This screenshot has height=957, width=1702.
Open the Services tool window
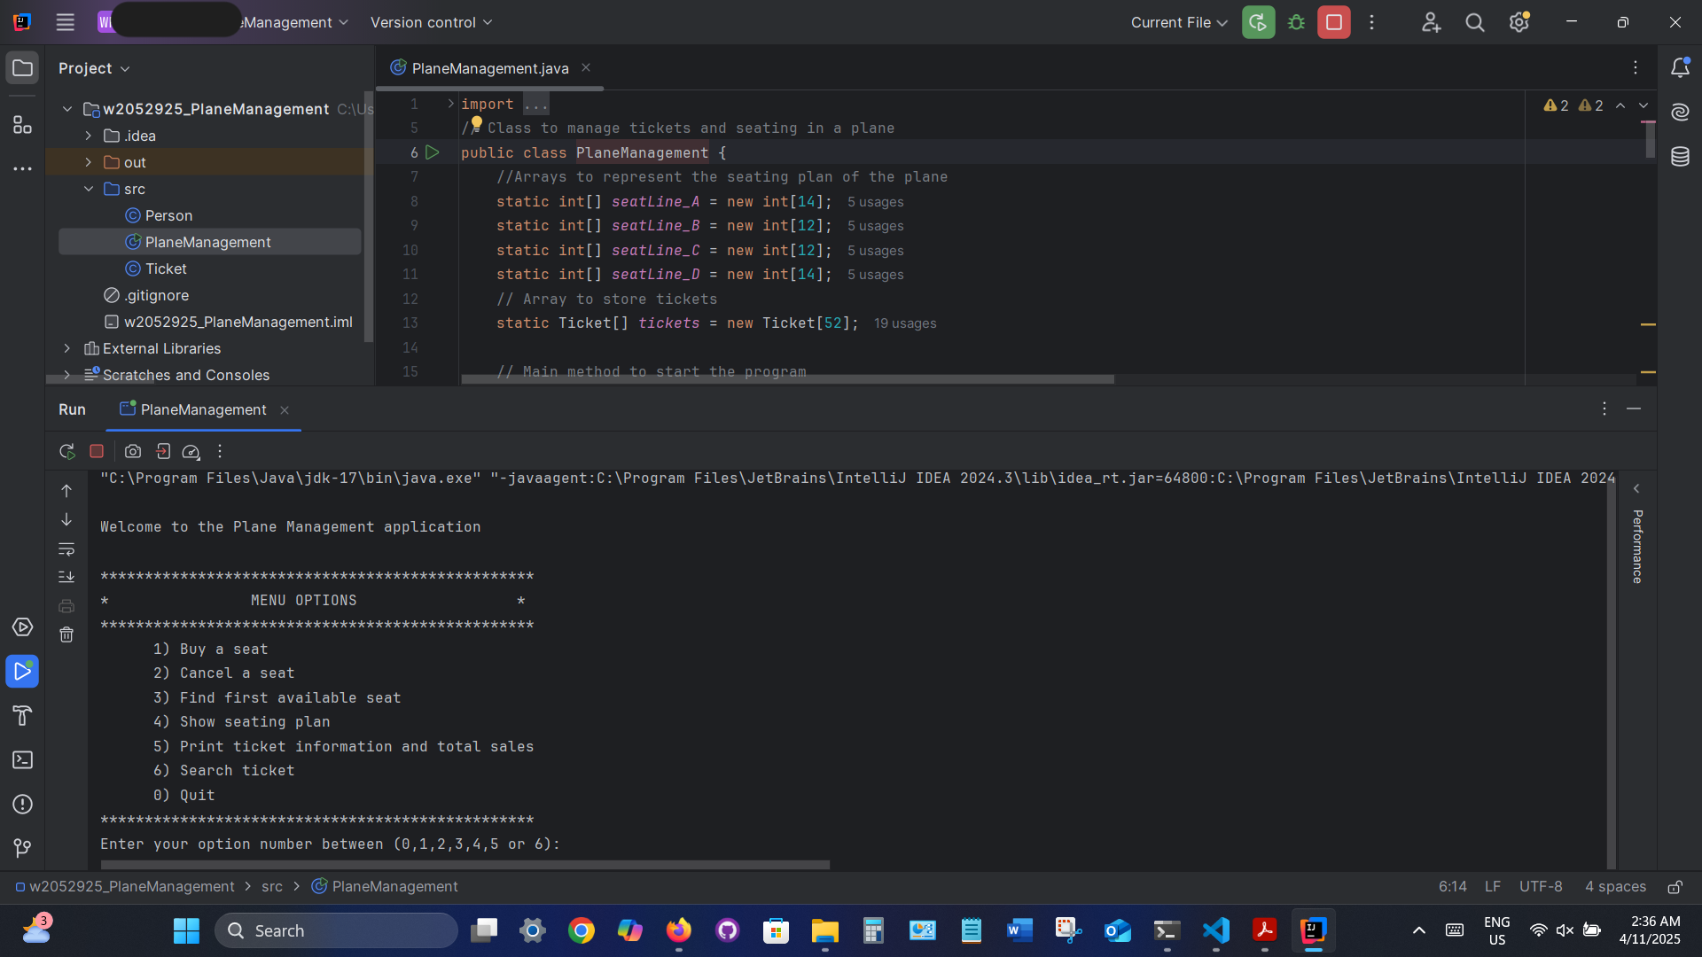tap(22, 627)
